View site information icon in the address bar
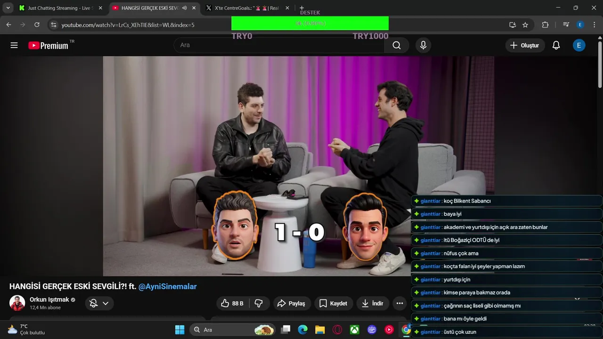603x339 pixels. coord(53,24)
